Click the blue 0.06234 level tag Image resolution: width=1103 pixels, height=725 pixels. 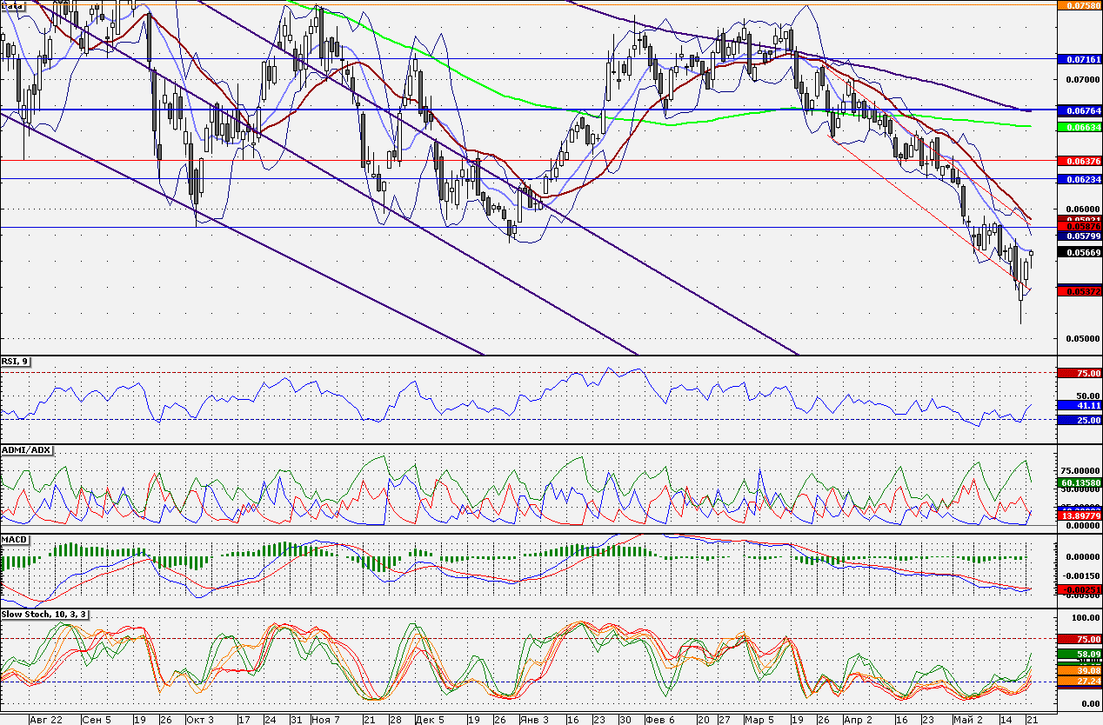[x=1079, y=179]
